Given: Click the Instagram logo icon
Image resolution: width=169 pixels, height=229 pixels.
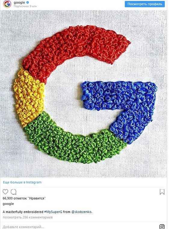Looking at the screenshot, I should [162, 227].
